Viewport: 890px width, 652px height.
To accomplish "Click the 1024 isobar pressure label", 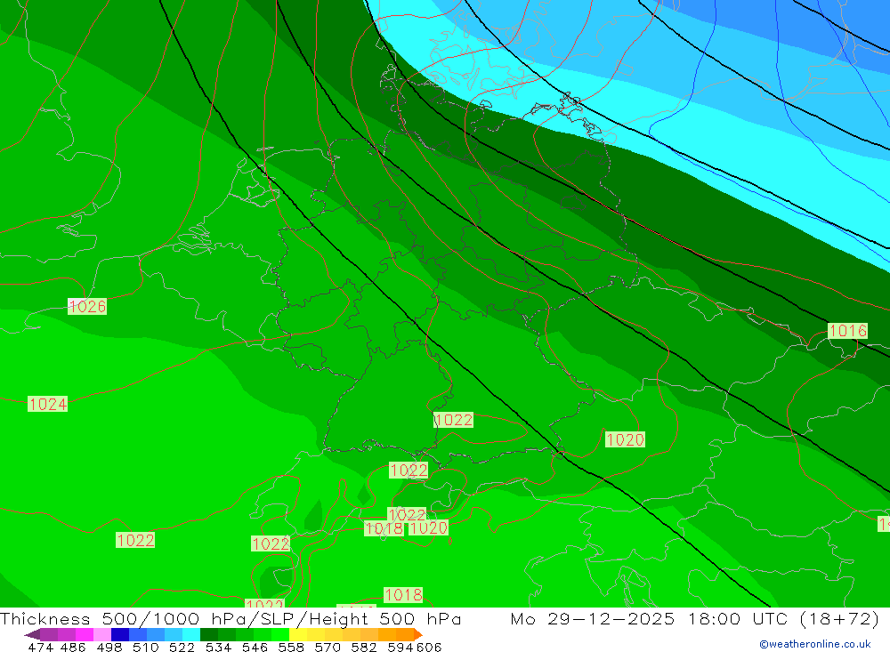I will coord(48,404).
